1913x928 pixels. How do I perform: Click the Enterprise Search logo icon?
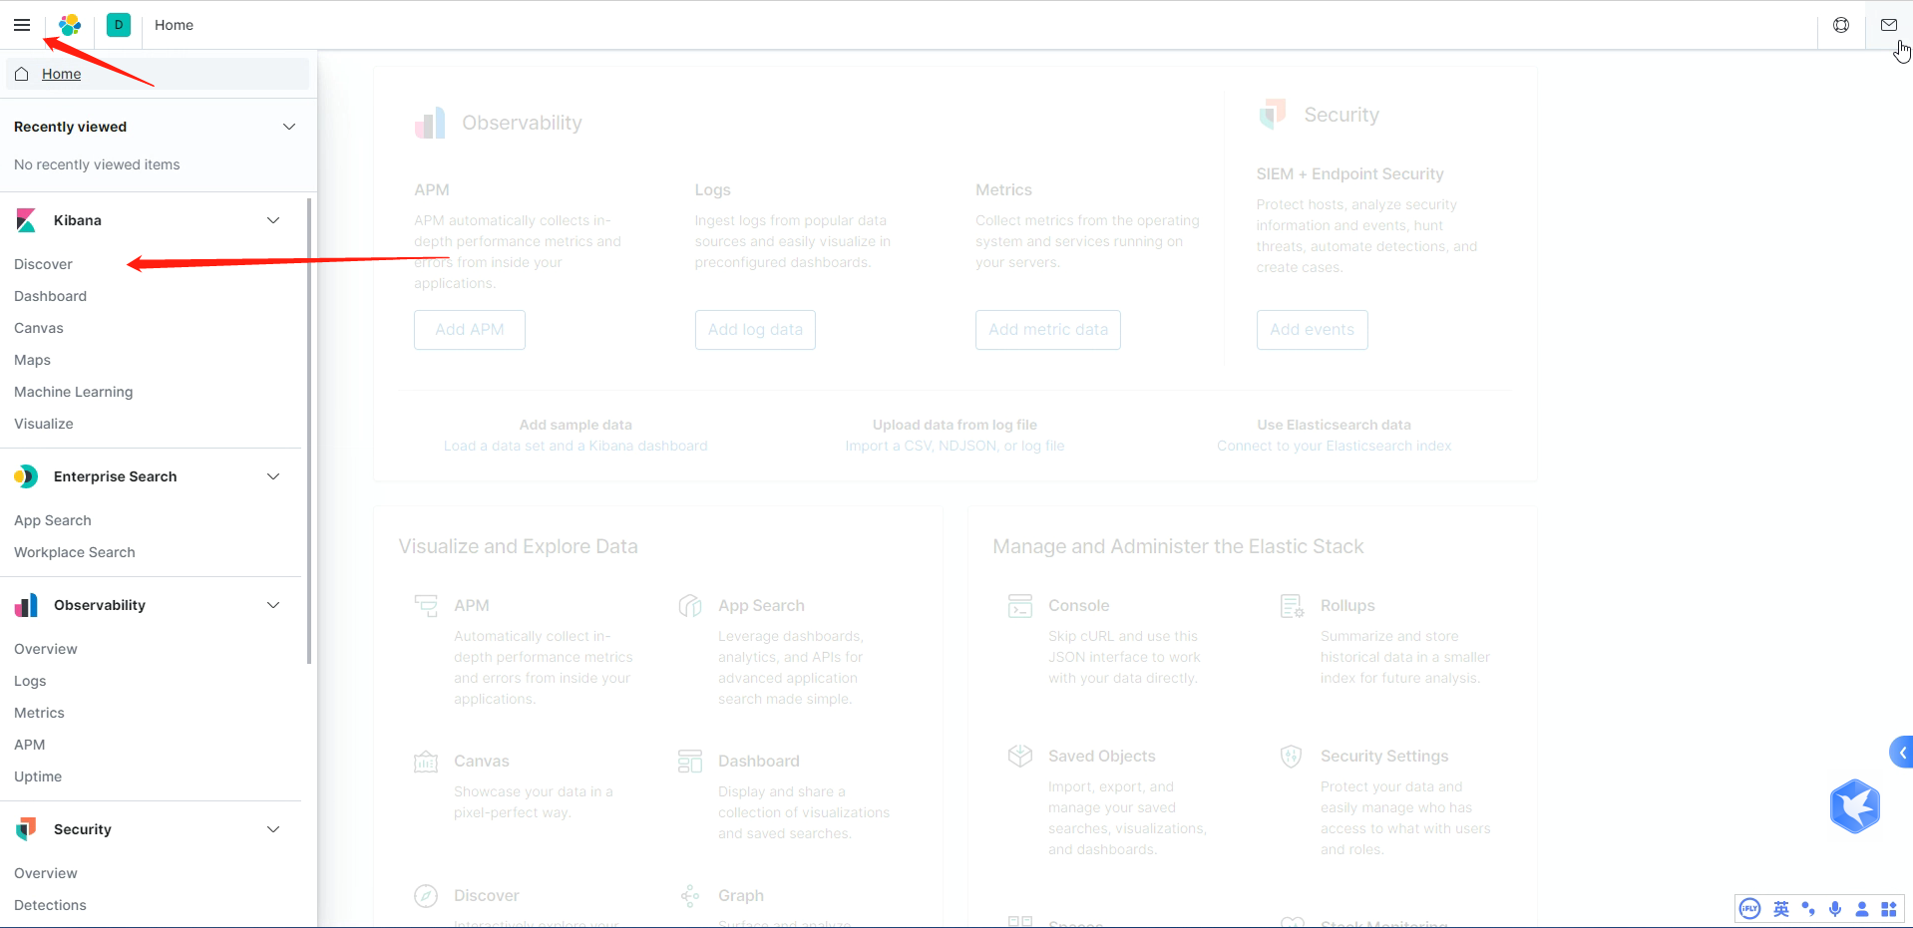(x=26, y=476)
